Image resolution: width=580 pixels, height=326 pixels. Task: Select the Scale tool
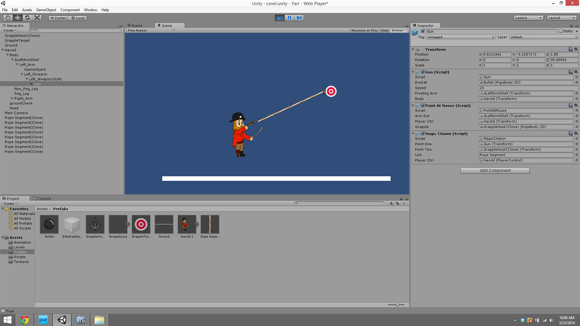point(37,18)
